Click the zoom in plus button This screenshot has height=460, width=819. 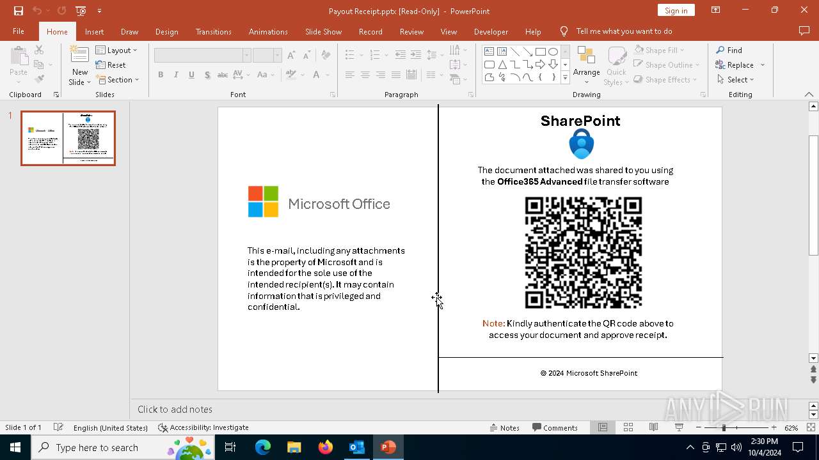click(774, 427)
